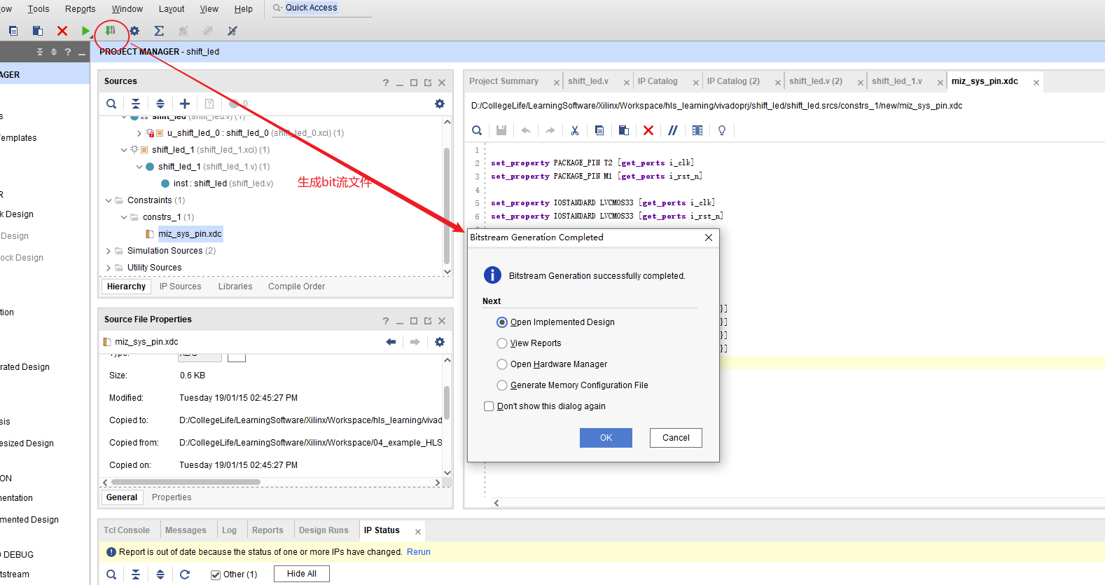Switch to IP Sources tab
The image size is (1105, 585).
pos(180,287)
